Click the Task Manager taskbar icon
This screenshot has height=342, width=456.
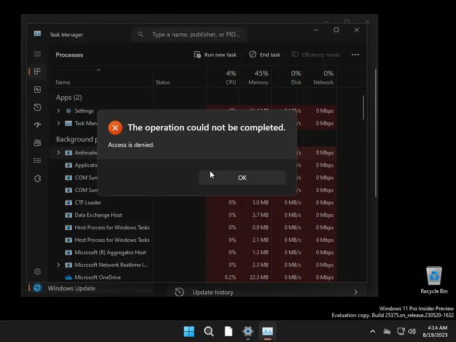tap(268, 331)
